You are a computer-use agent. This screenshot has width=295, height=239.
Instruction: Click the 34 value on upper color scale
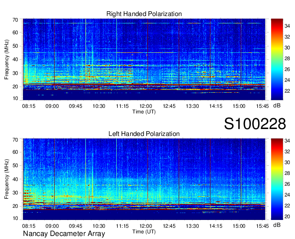[x=287, y=26]
